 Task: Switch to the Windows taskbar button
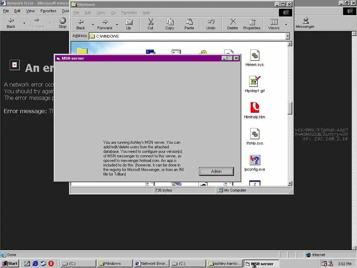point(114,263)
